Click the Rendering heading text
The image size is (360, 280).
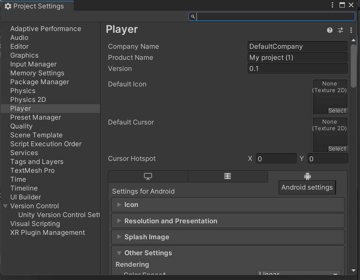pos(132,264)
